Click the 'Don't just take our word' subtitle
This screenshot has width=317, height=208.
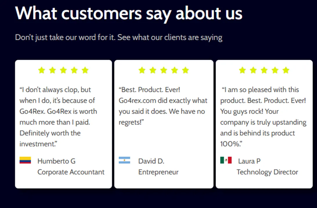[x=119, y=38]
